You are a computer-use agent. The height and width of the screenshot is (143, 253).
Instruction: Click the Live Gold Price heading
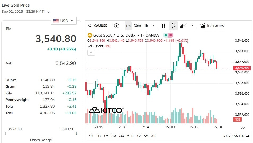pos(16,5)
